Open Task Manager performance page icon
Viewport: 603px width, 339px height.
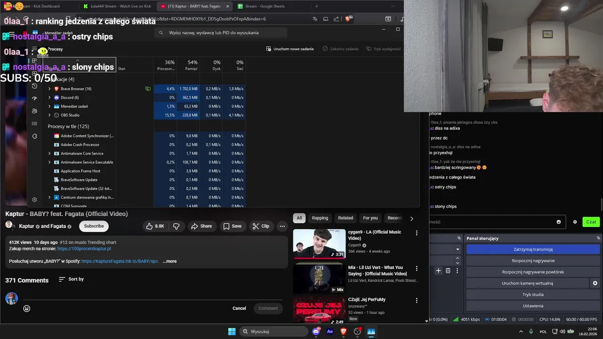click(x=34, y=73)
